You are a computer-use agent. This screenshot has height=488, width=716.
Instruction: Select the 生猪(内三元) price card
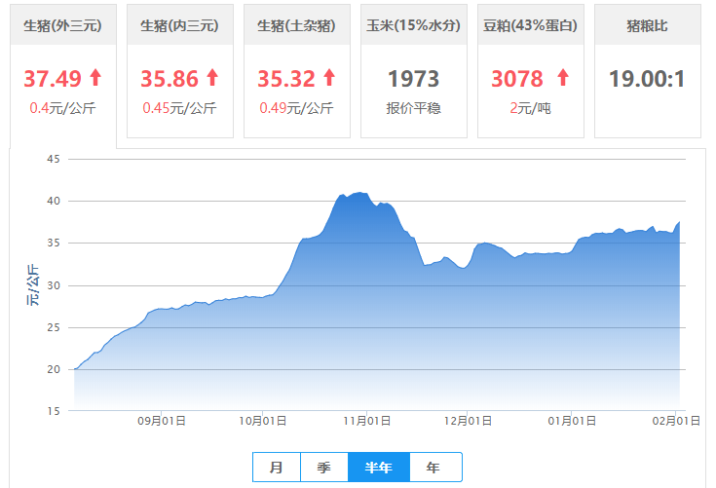pos(180,71)
